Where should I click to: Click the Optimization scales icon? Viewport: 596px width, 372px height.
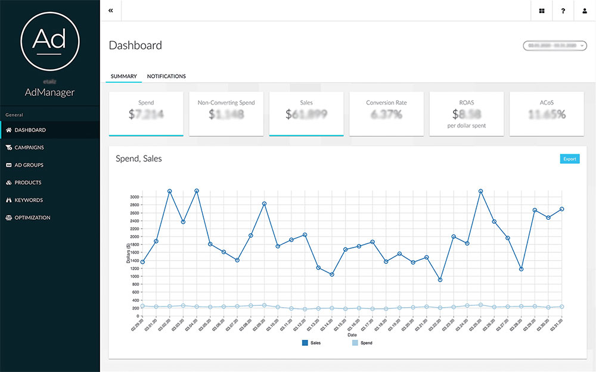pos(9,217)
